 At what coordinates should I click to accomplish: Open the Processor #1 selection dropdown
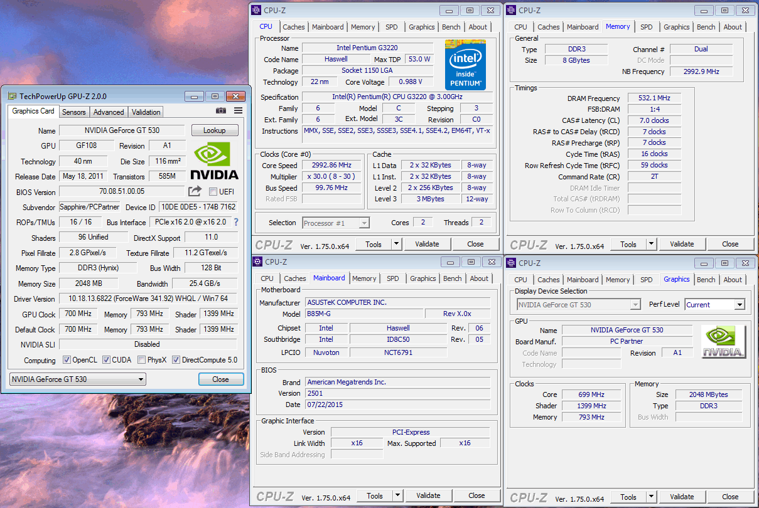336,223
